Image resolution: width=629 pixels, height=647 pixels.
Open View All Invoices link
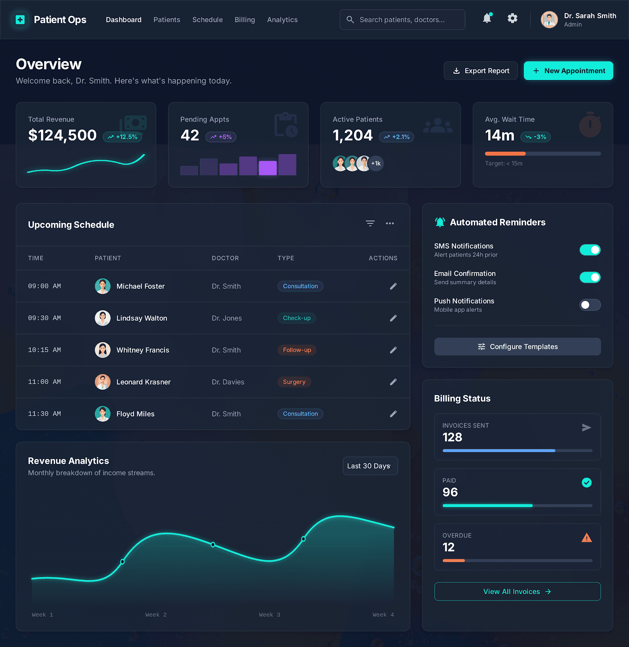(517, 592)
